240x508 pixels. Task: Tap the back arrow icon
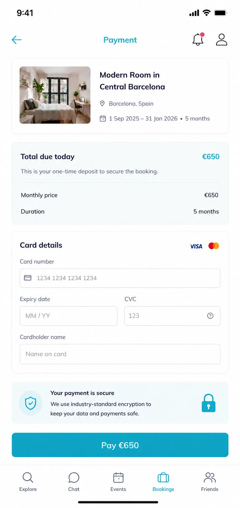click(x=16, y=40)
